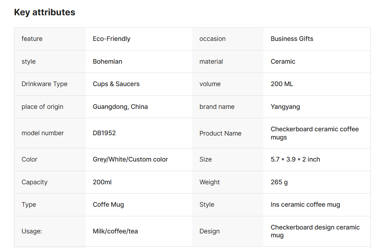Click Checkerboard ceramic coffee mugs text

tap(315, 133)
